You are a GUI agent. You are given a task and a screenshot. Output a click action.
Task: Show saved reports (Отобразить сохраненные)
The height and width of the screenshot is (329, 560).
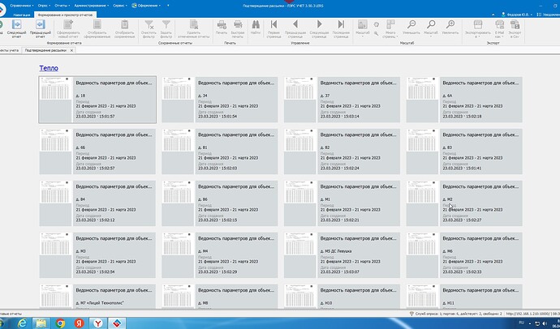point(125,28)
